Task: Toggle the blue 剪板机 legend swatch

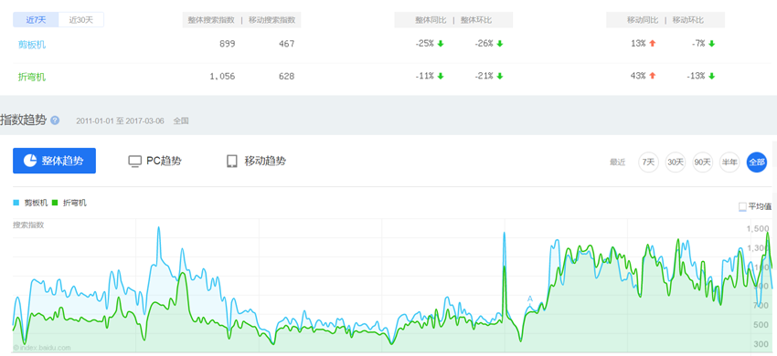Action: click(16, 203)
